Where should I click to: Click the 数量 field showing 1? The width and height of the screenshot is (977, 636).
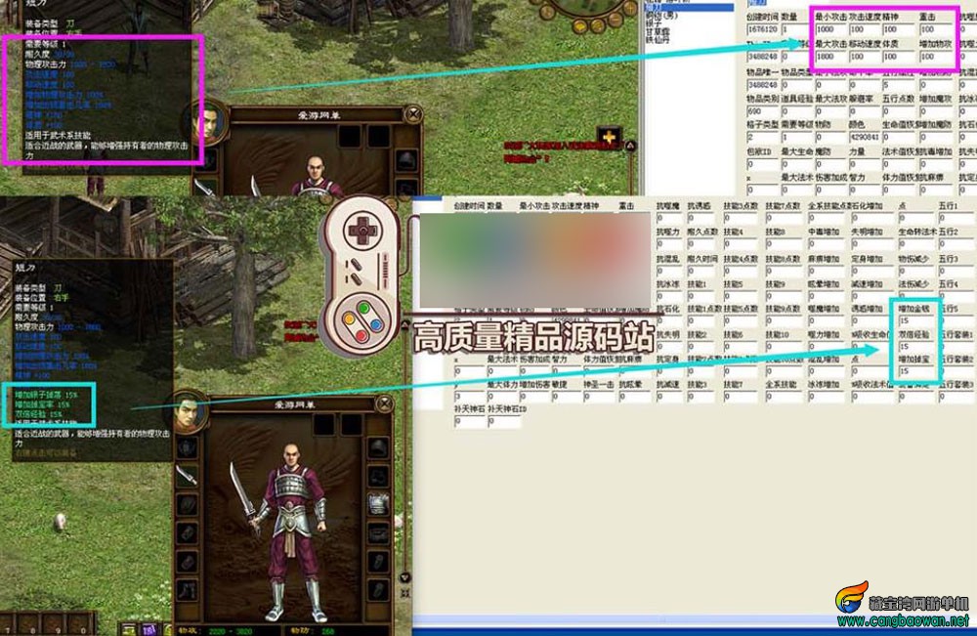tap(796, 29)
